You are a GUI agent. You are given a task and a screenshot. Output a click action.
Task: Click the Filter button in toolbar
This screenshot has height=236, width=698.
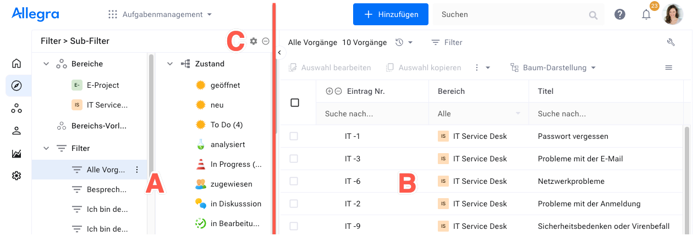[x=447, y=42]
